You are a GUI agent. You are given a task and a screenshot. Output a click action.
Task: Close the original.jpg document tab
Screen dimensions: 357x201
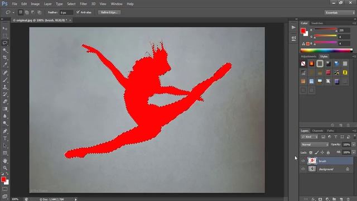click(x=70, y=20)
